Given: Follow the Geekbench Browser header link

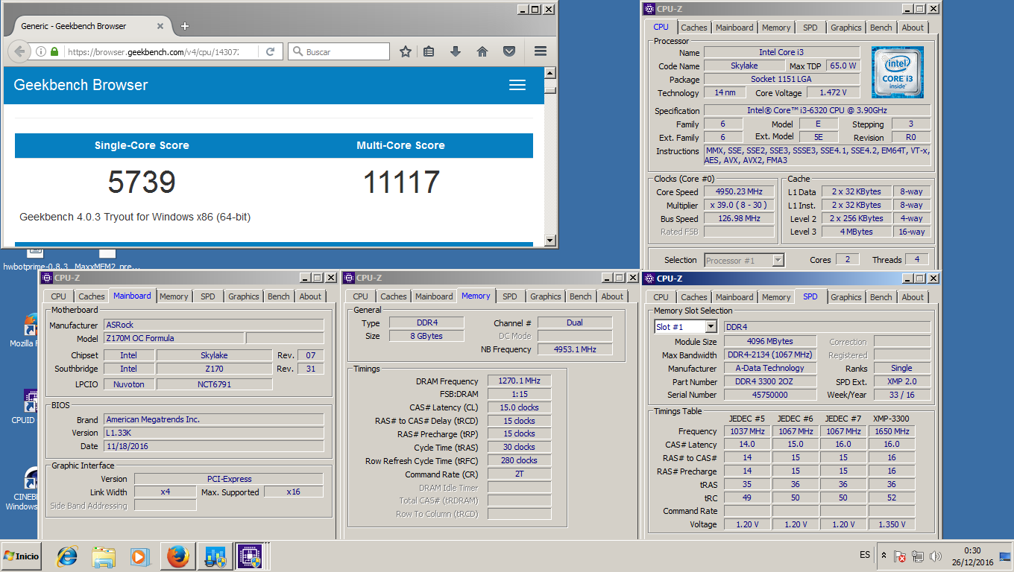Looking at the screenshot, I should point(81,85).
